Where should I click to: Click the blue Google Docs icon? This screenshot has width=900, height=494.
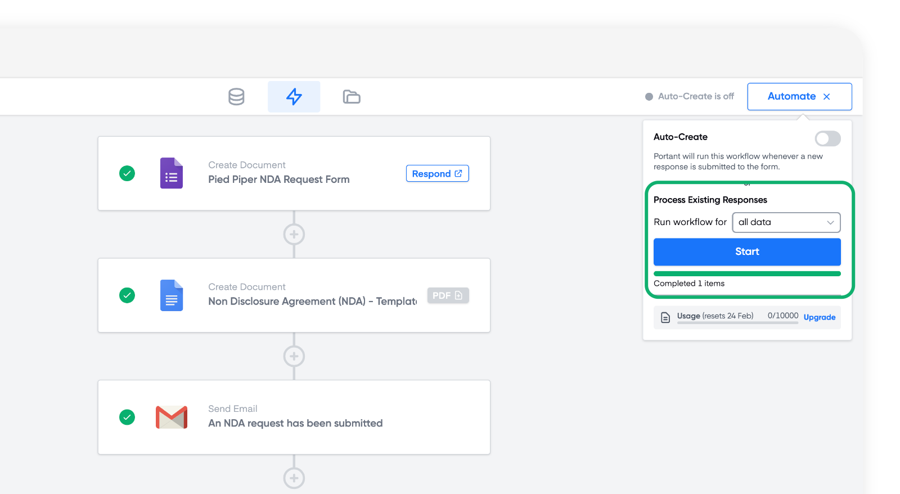click(172, 295)
